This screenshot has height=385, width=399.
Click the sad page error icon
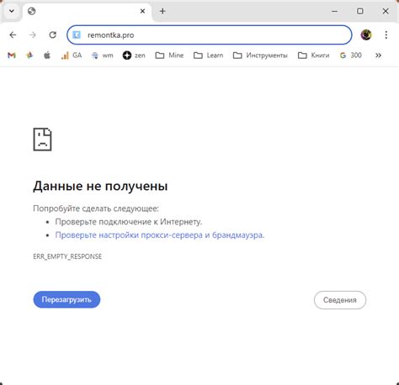pos(42,140)
